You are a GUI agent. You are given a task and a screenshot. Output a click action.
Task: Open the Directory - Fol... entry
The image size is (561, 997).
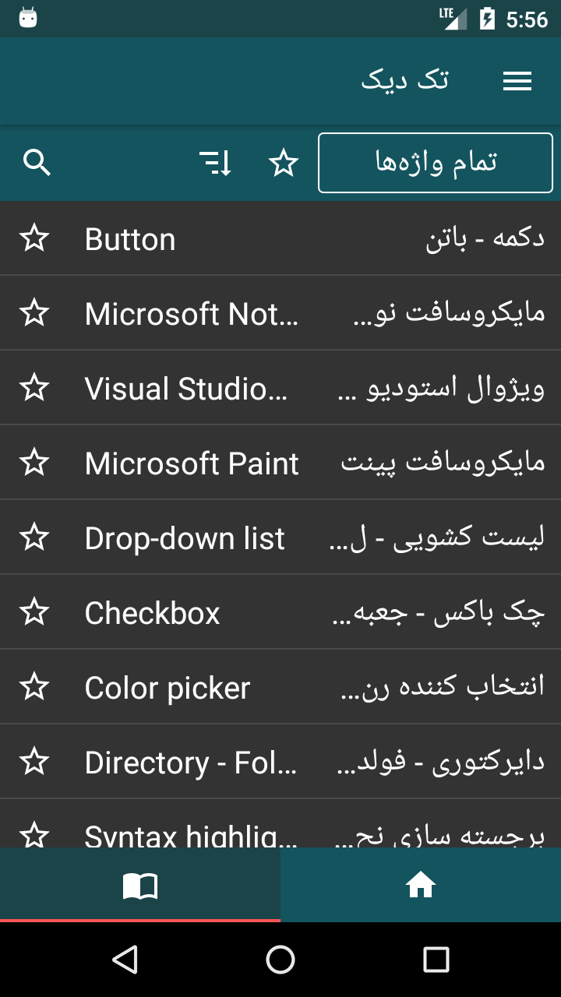coord(280,762)
